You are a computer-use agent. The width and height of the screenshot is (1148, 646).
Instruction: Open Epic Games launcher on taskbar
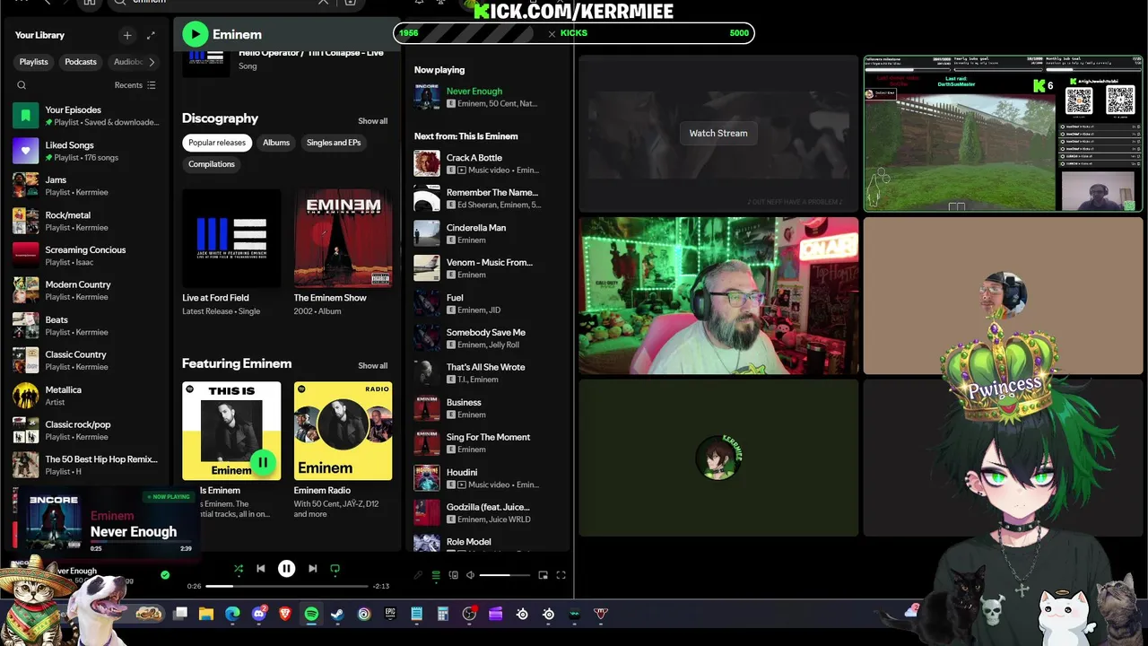(x=390, y=614)
